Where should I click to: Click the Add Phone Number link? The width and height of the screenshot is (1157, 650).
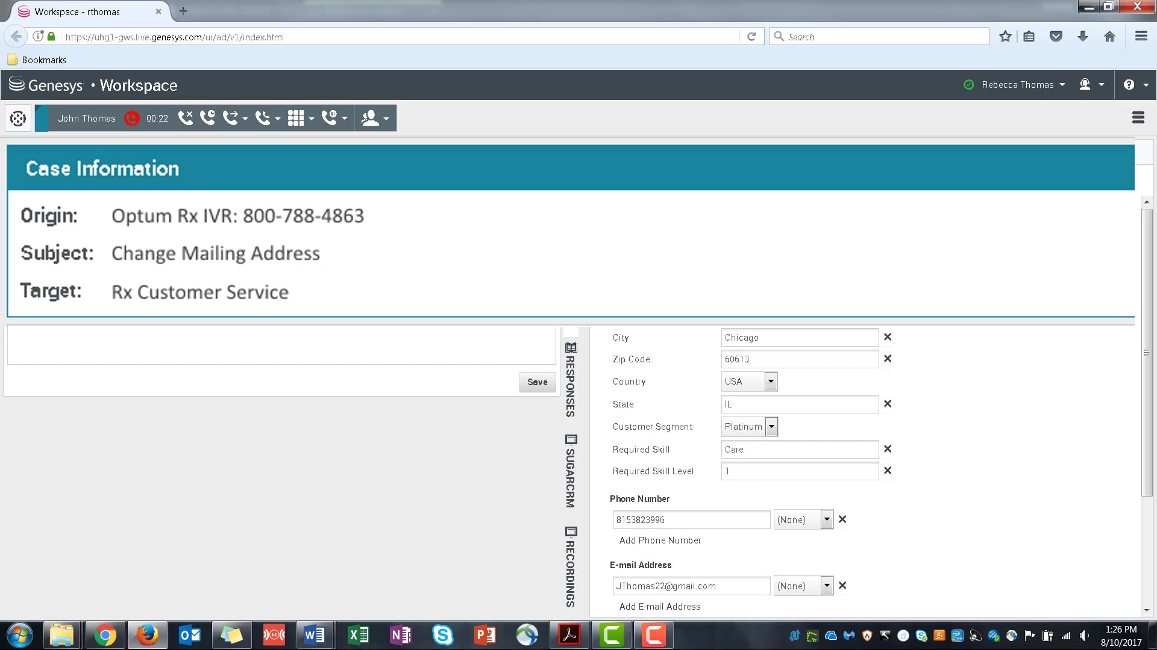[x=660, y=540]
